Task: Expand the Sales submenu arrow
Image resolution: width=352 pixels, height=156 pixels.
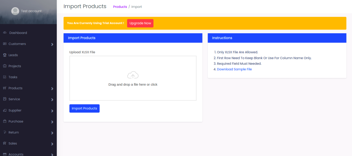Action: [52, 144]
